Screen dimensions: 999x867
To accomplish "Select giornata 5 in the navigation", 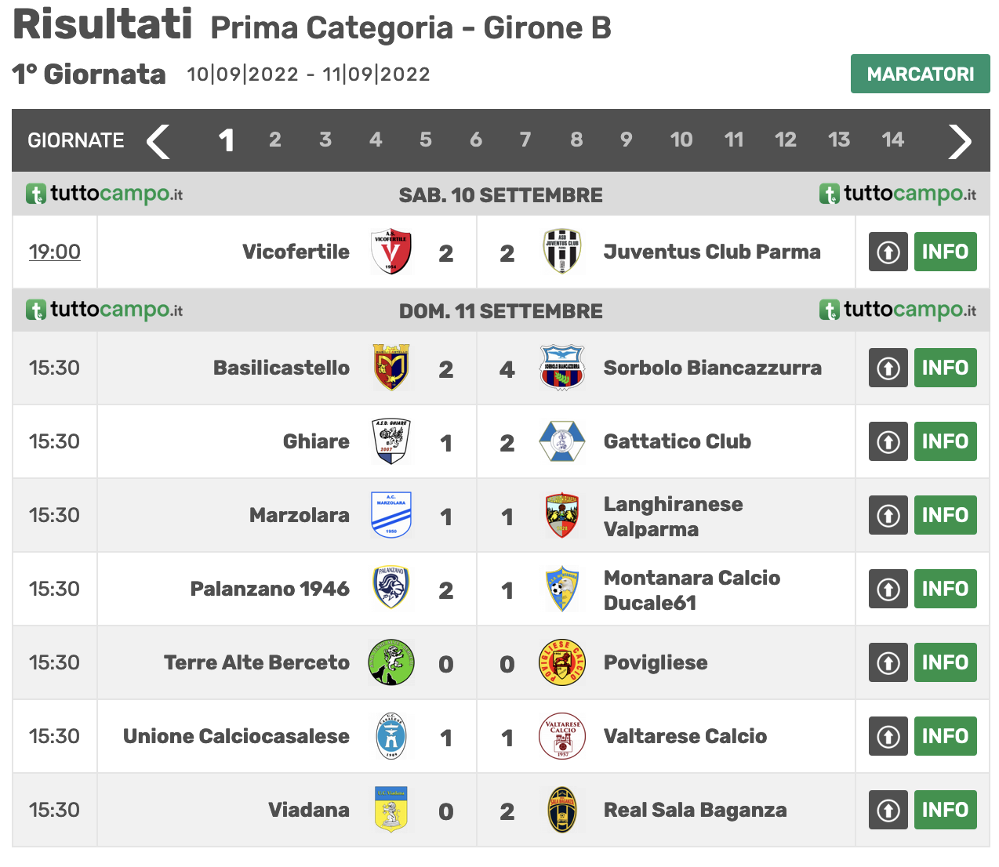I will click(x=426, y=140).
